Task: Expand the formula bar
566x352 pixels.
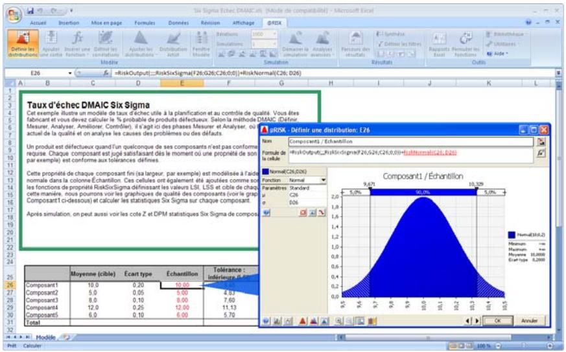Action: [x=558, y=73]
